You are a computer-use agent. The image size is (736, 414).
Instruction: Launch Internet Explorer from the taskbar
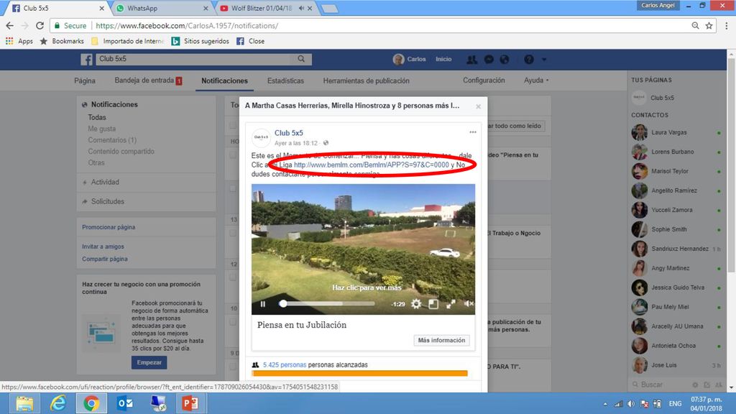click(x=58, y=403)
